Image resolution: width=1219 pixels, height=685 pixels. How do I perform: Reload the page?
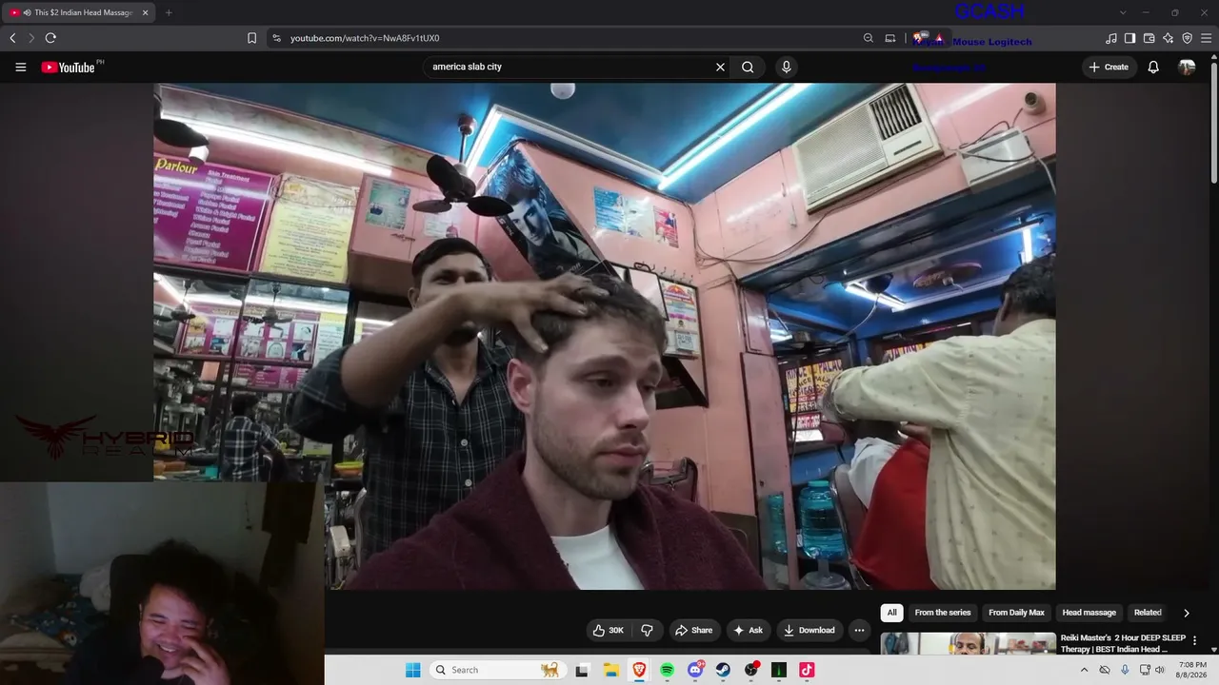coord(50,38)
